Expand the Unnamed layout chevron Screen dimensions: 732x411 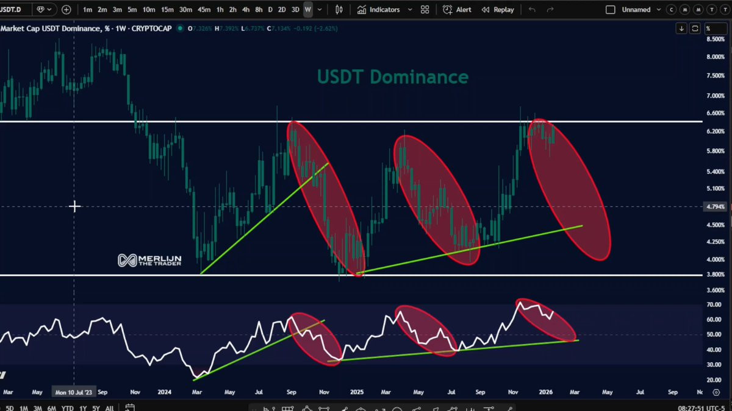click(x=658, y=10)
